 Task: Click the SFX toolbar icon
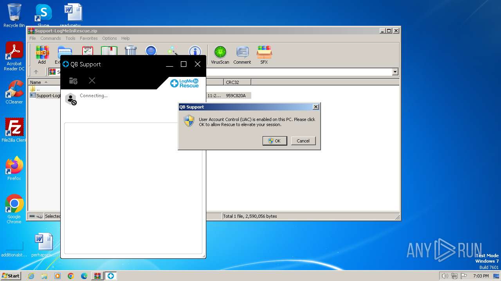coord(264,55)
